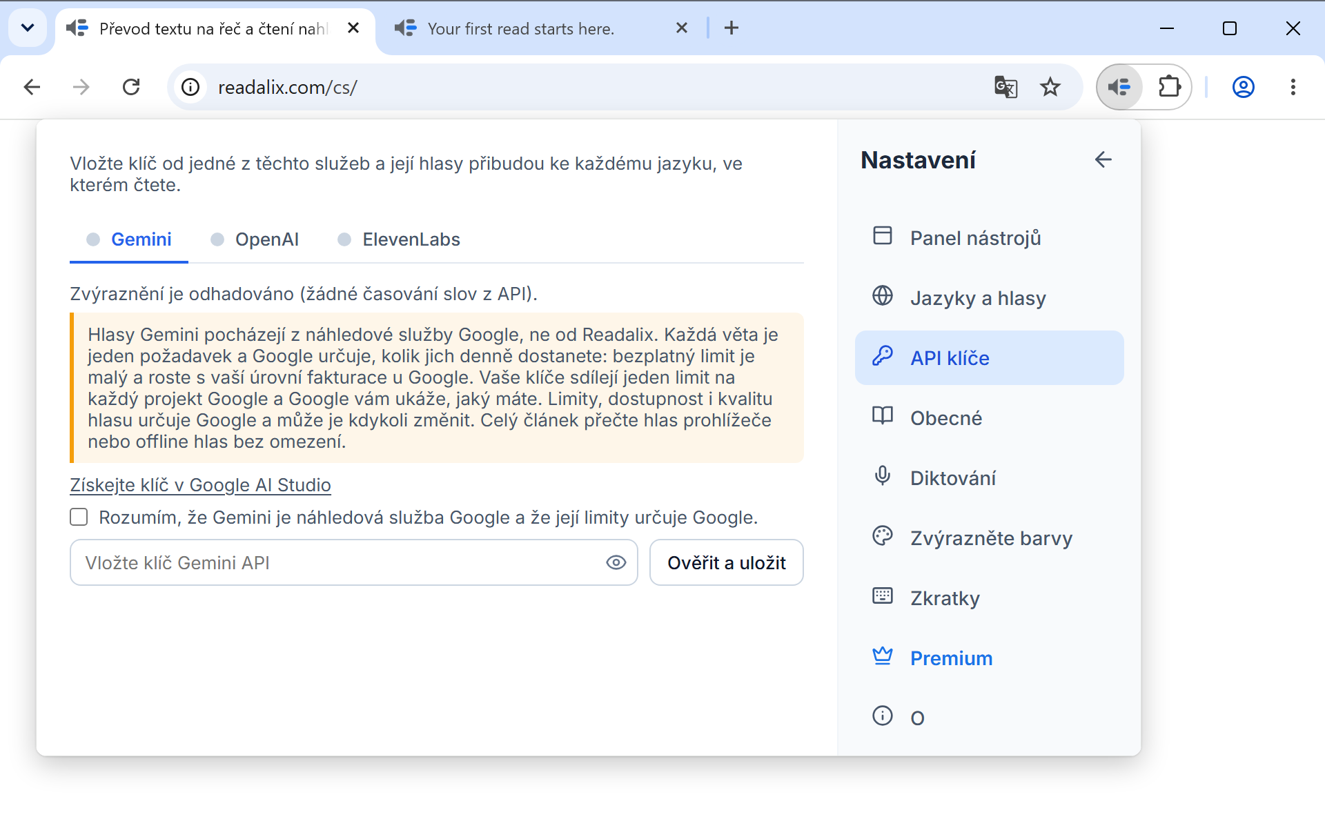
Task: Open the browser Extensions puzzle icon
Action: (1170, 87)
